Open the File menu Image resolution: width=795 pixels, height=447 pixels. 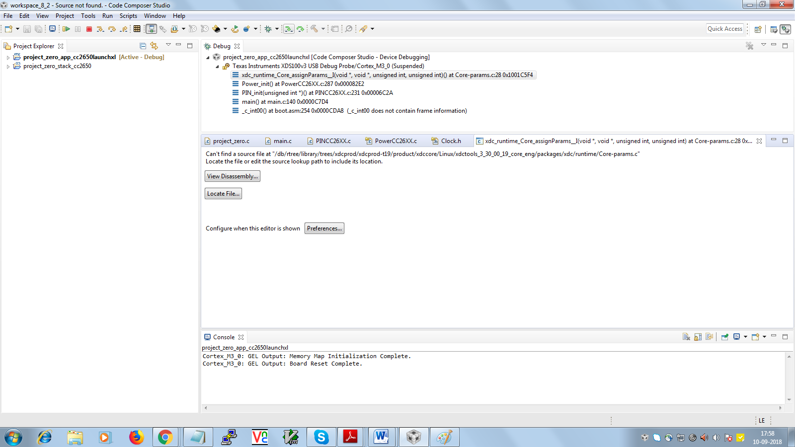click(x=8, y=16)
